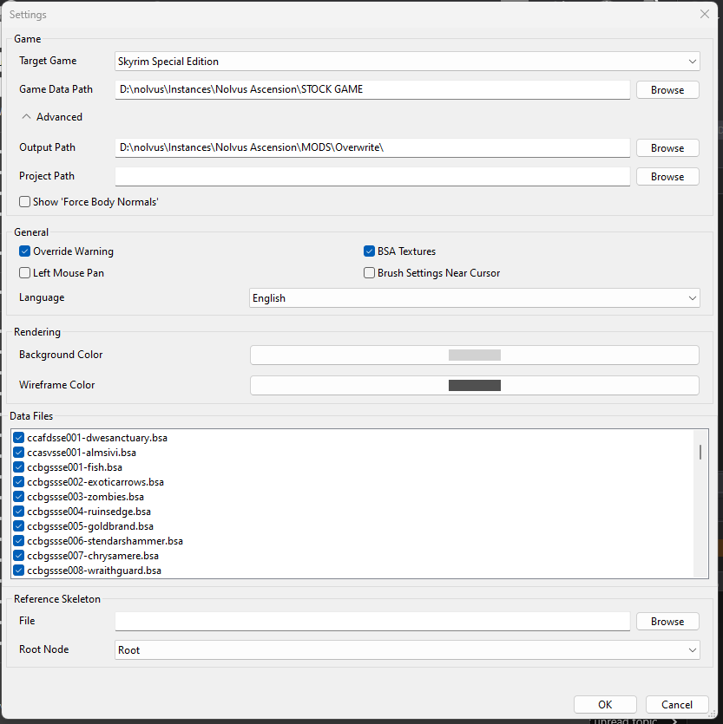Uncheck ccbgssse003-zombies.bsa entry
The width and height of the screenshot is (723, 724).
click(x=18, y=497)
